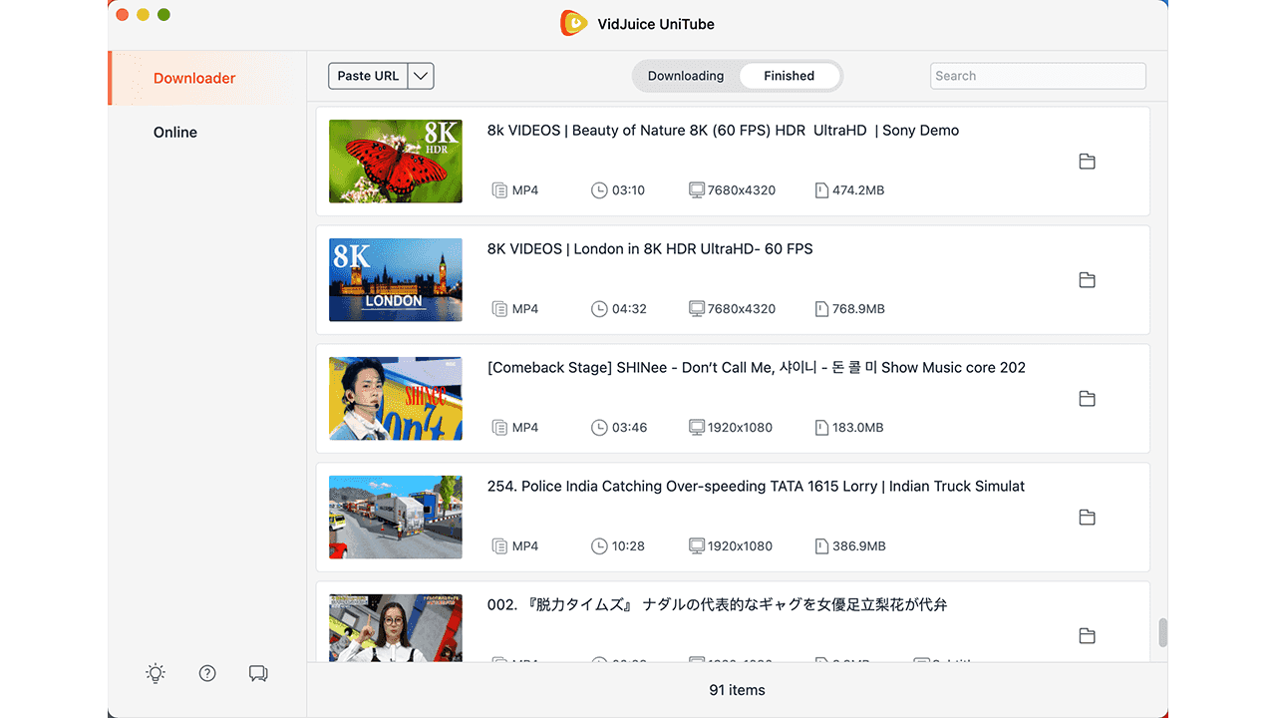Click the 10:28 duration text
Image resolution: width=1276 pixels, height=718 pixels.
point(628,546)
